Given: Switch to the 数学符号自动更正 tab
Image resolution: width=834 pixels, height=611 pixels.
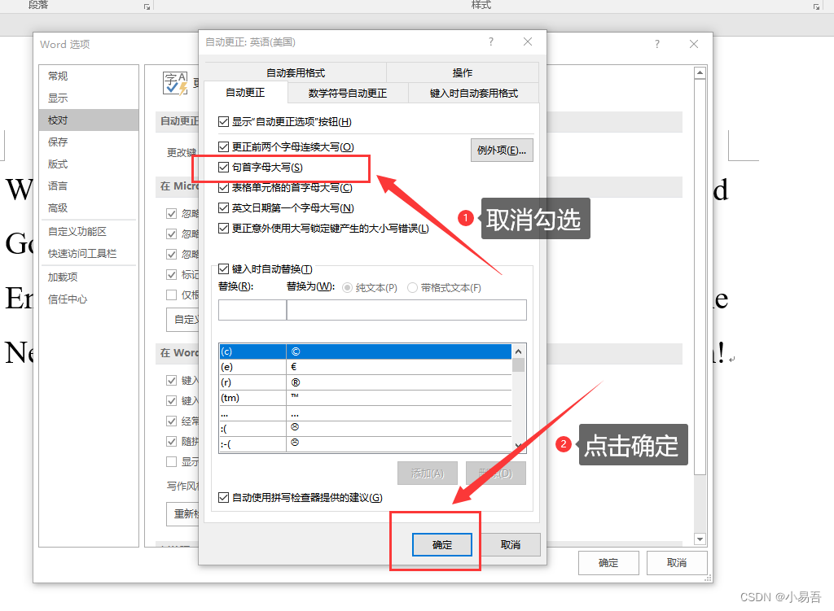Looking at the screenshot, I should (x=348, y=93).
